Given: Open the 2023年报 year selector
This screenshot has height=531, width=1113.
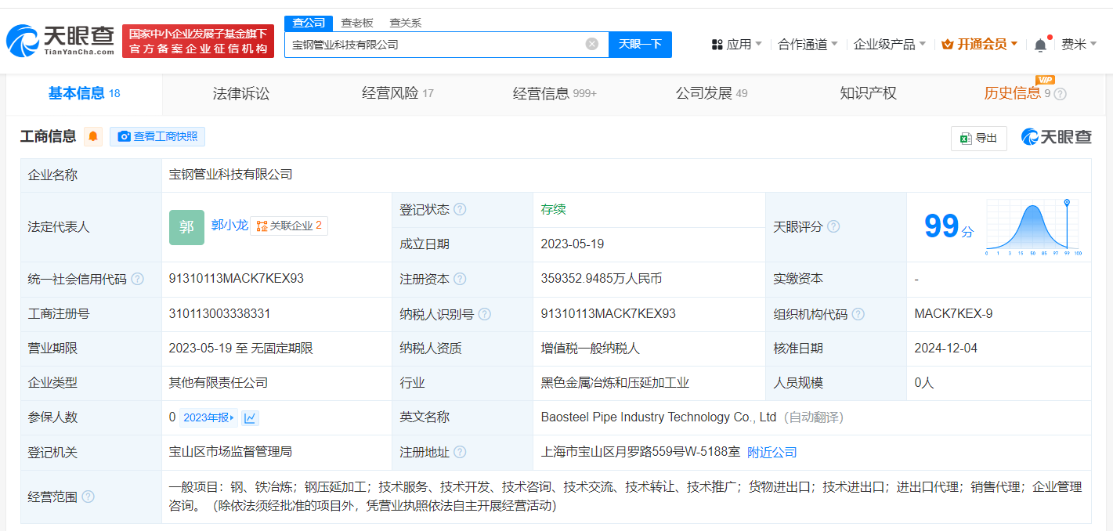Looking at the screenshot, I should 208,417.
